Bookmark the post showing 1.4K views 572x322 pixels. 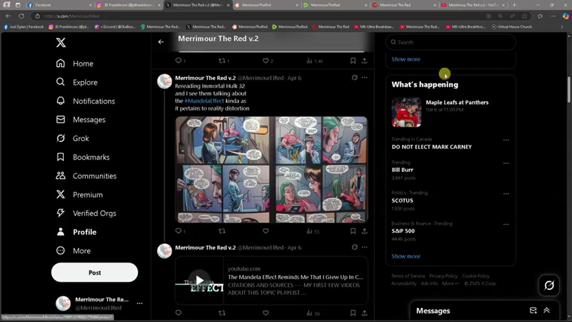[353, 61]
